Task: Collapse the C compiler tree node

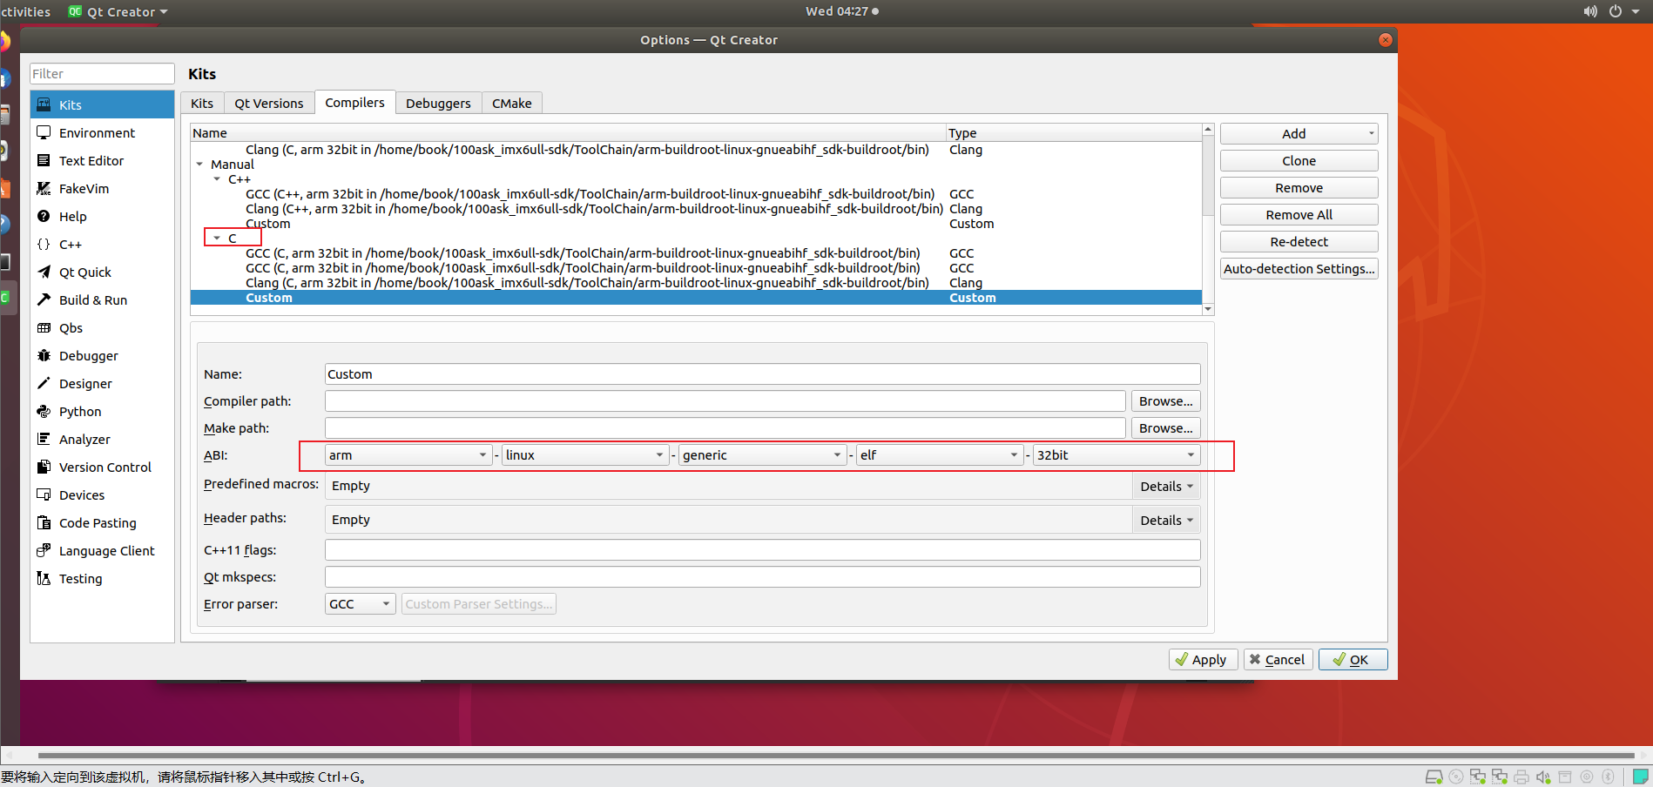Action: point(217,238)
